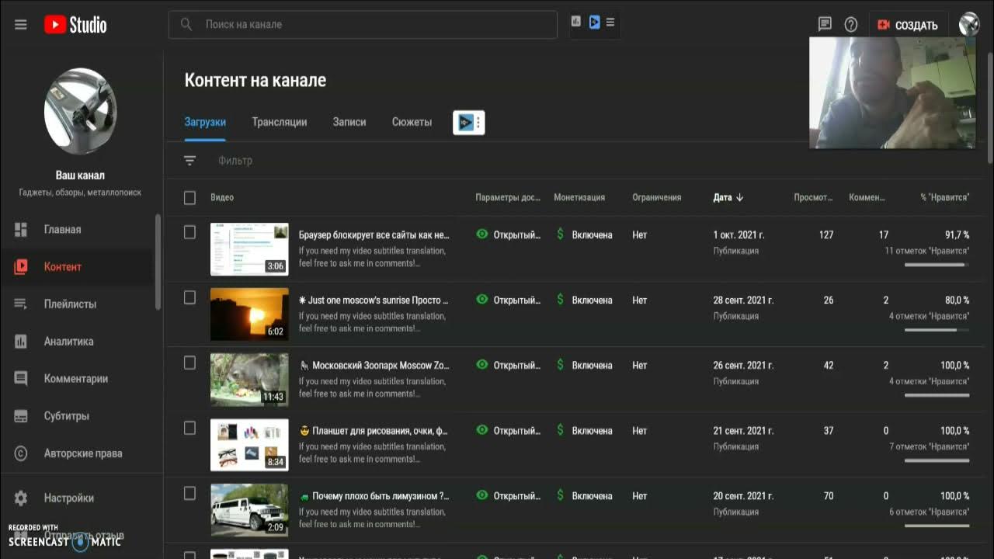Viewport: 994px width, 559px height.
Task: Click the Фильтр input field
Action: 235,161
